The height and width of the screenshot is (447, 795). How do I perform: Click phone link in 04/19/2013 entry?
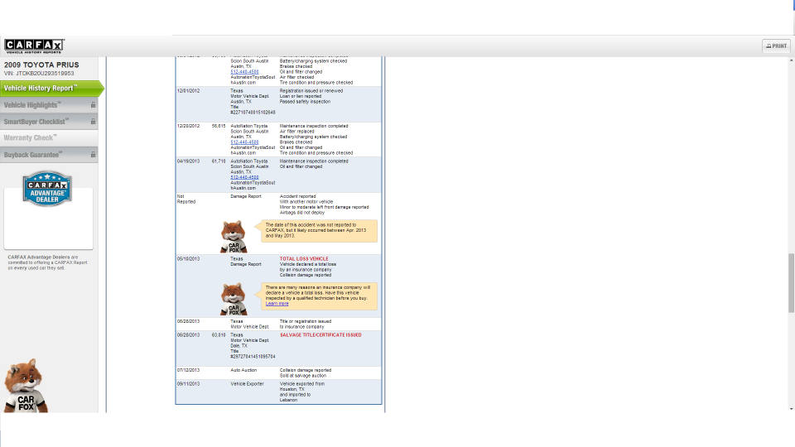[x=244, y=177]
